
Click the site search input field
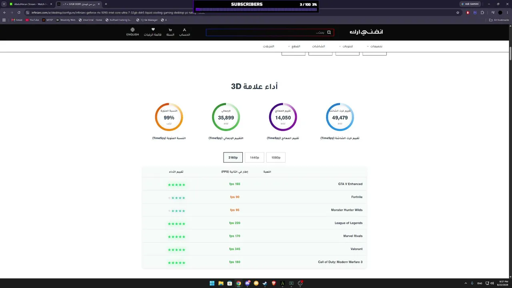point(270,32)
